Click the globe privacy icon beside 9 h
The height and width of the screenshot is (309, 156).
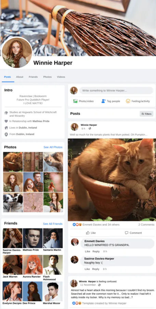click(90, 128)
